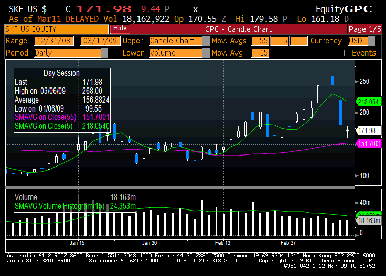This screenshot has width=386, height=276.
Task: Open the Currency USD dropdown
Action: tap(361, 41)
